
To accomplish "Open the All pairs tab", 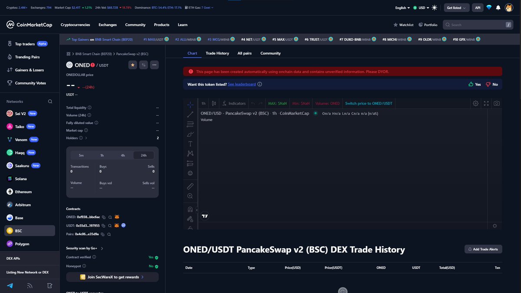I will 244,53.
